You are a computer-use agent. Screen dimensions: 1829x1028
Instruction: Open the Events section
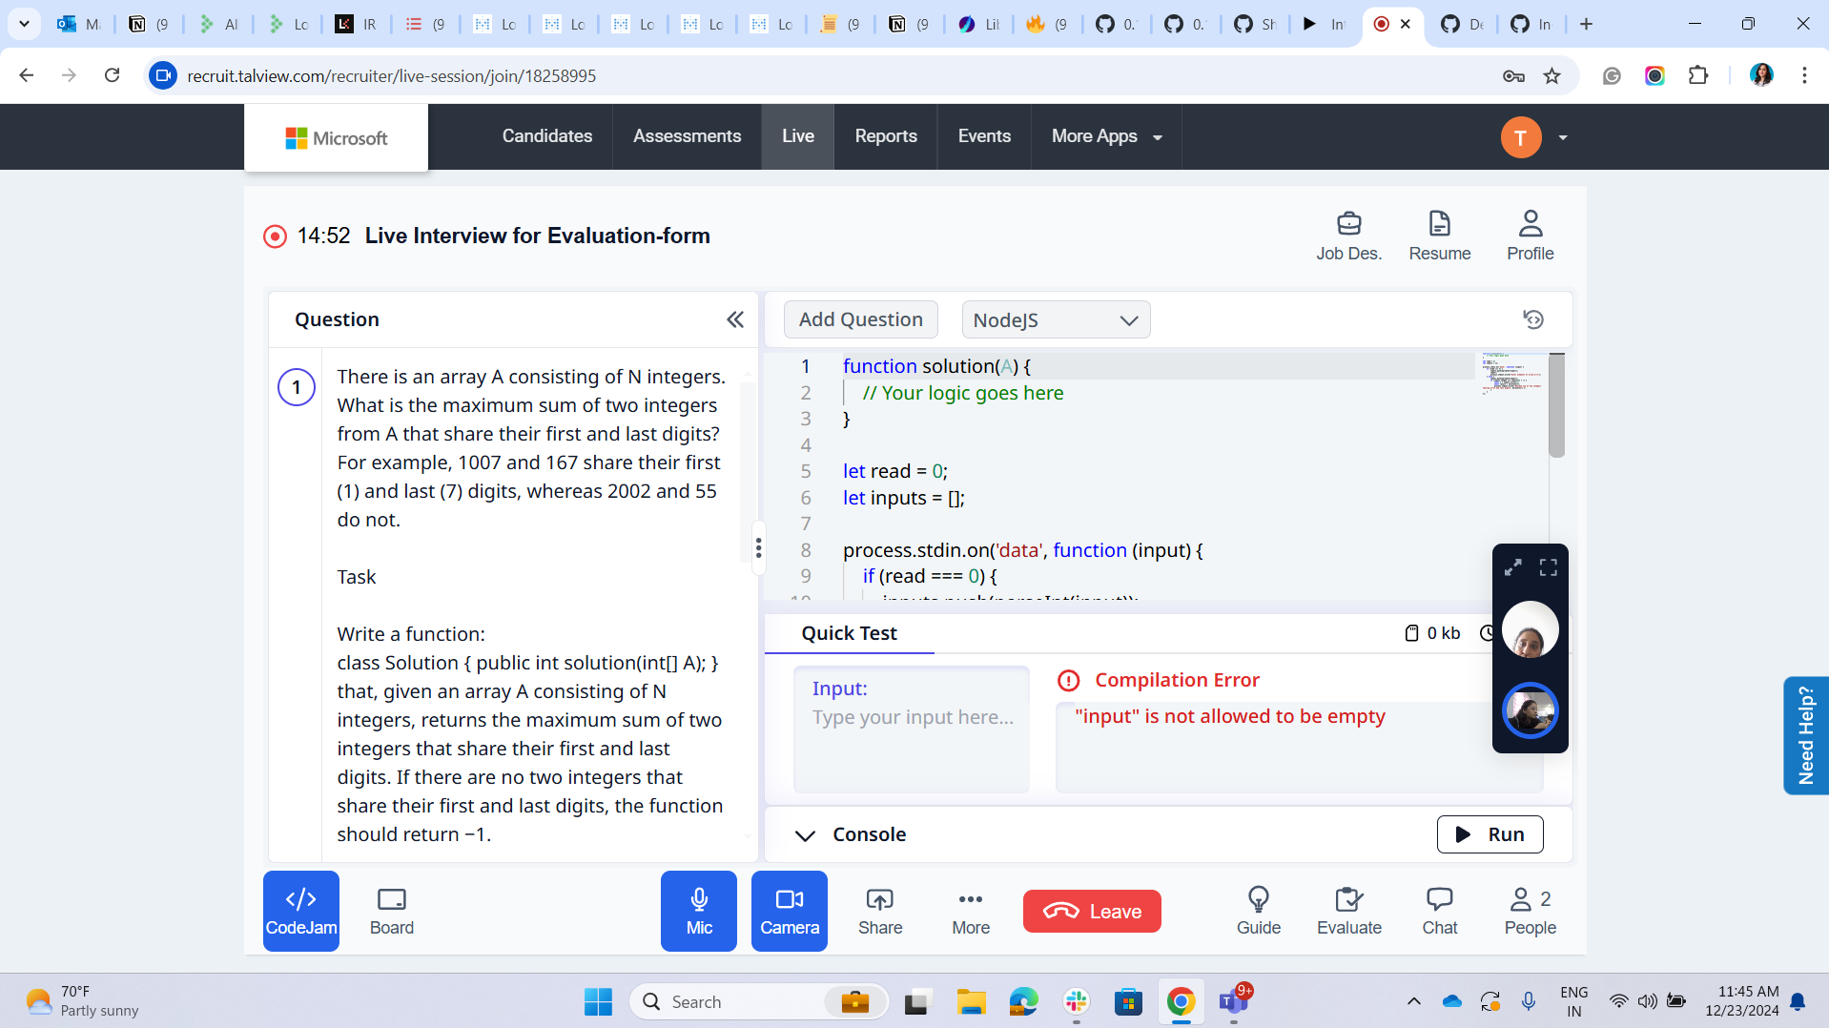984,136
